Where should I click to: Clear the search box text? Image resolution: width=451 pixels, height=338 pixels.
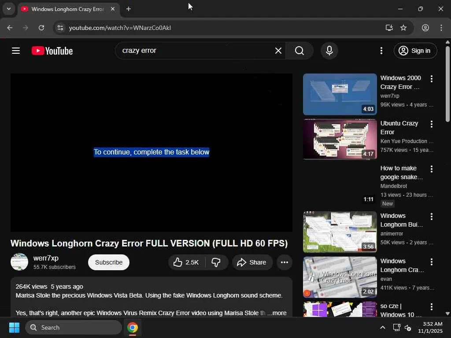[278, 51]
